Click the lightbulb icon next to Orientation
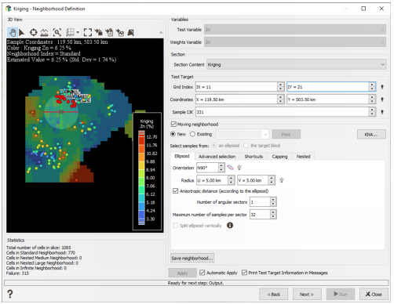The width and height of the screenshot is (394, 304). 239,168
